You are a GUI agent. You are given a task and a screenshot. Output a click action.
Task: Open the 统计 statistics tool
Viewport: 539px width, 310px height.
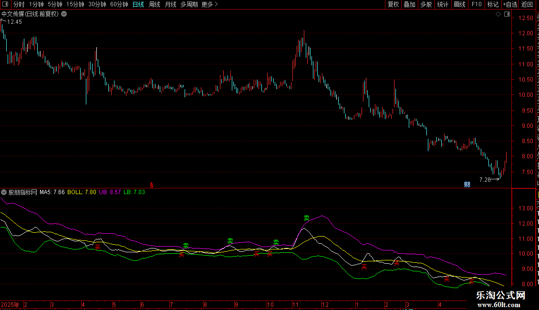click(443, 4)
